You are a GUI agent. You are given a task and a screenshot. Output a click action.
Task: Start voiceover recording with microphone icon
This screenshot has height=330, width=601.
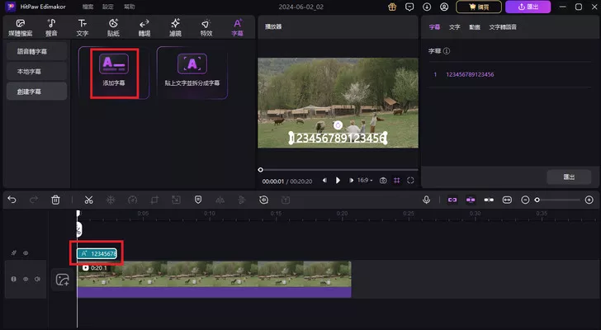tap(426, 200)
